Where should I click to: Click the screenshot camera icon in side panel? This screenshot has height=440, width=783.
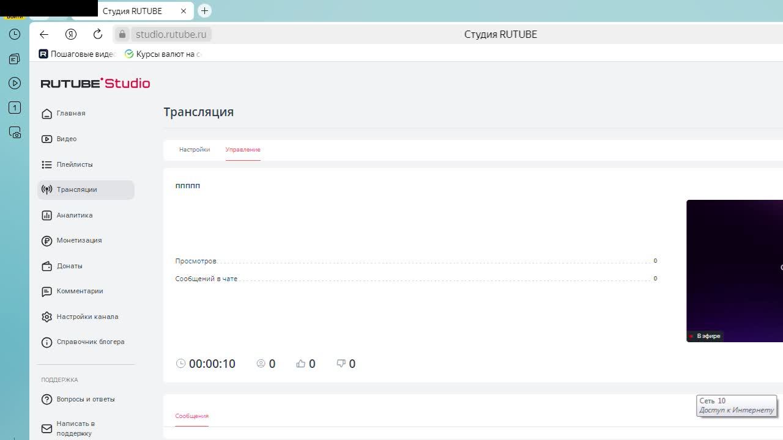pos(15,132)
